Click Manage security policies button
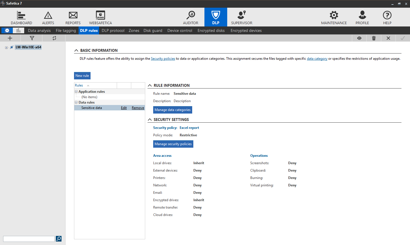This screenshot has height=245, width=410. (173, 144)
